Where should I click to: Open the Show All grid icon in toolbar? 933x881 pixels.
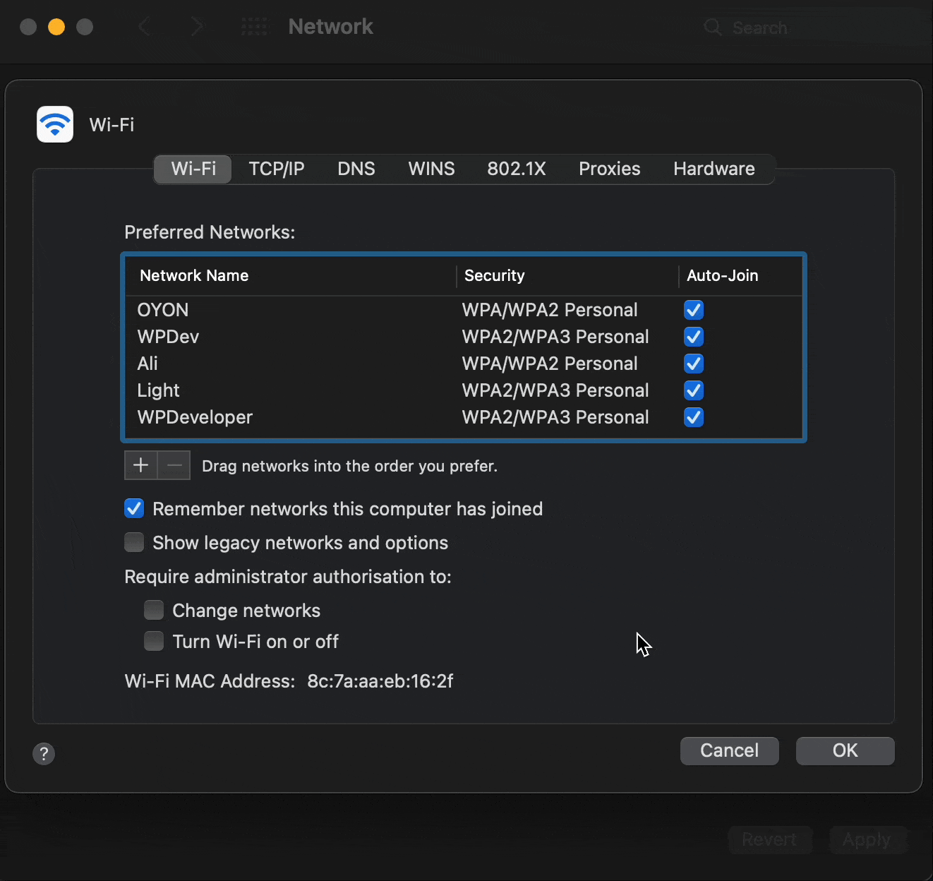pos(254,26)
